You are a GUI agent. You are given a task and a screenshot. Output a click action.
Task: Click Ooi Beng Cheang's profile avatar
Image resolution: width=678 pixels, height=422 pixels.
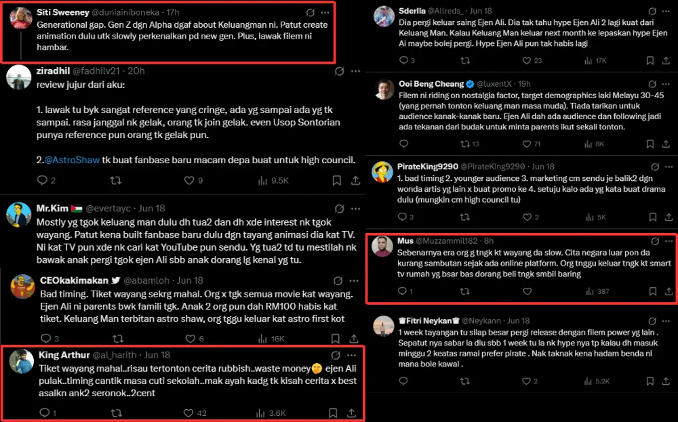[384, 89]
